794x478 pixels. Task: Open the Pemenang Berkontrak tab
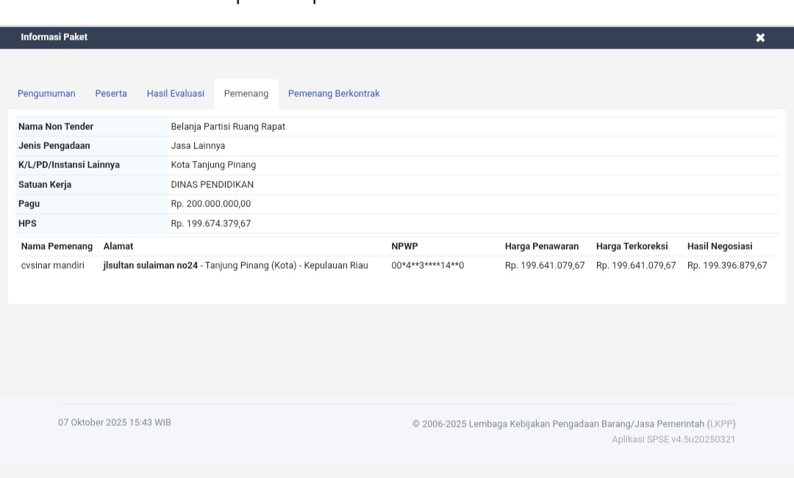coord(334,94)
